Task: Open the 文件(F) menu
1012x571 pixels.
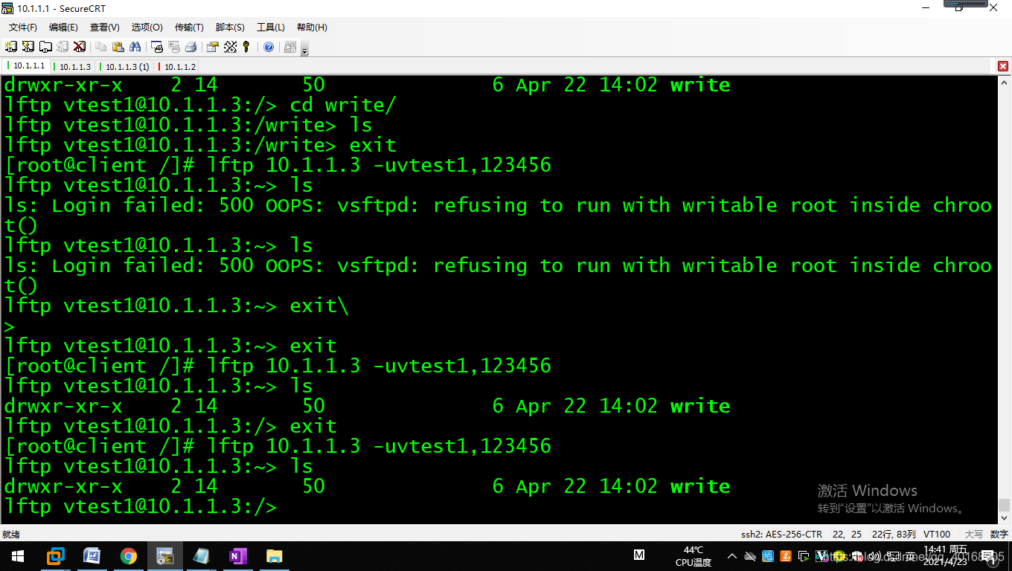Action: click(x=22, y=28)
